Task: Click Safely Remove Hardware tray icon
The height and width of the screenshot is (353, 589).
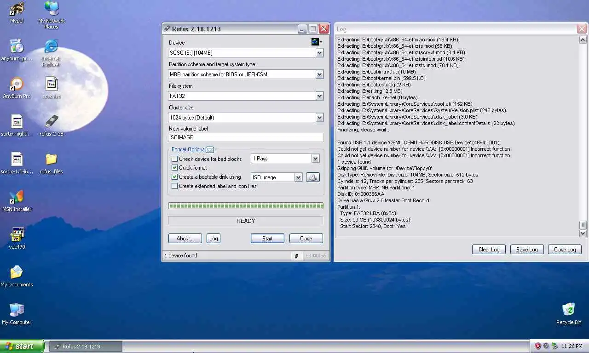Action: click(x=554, y=346)
